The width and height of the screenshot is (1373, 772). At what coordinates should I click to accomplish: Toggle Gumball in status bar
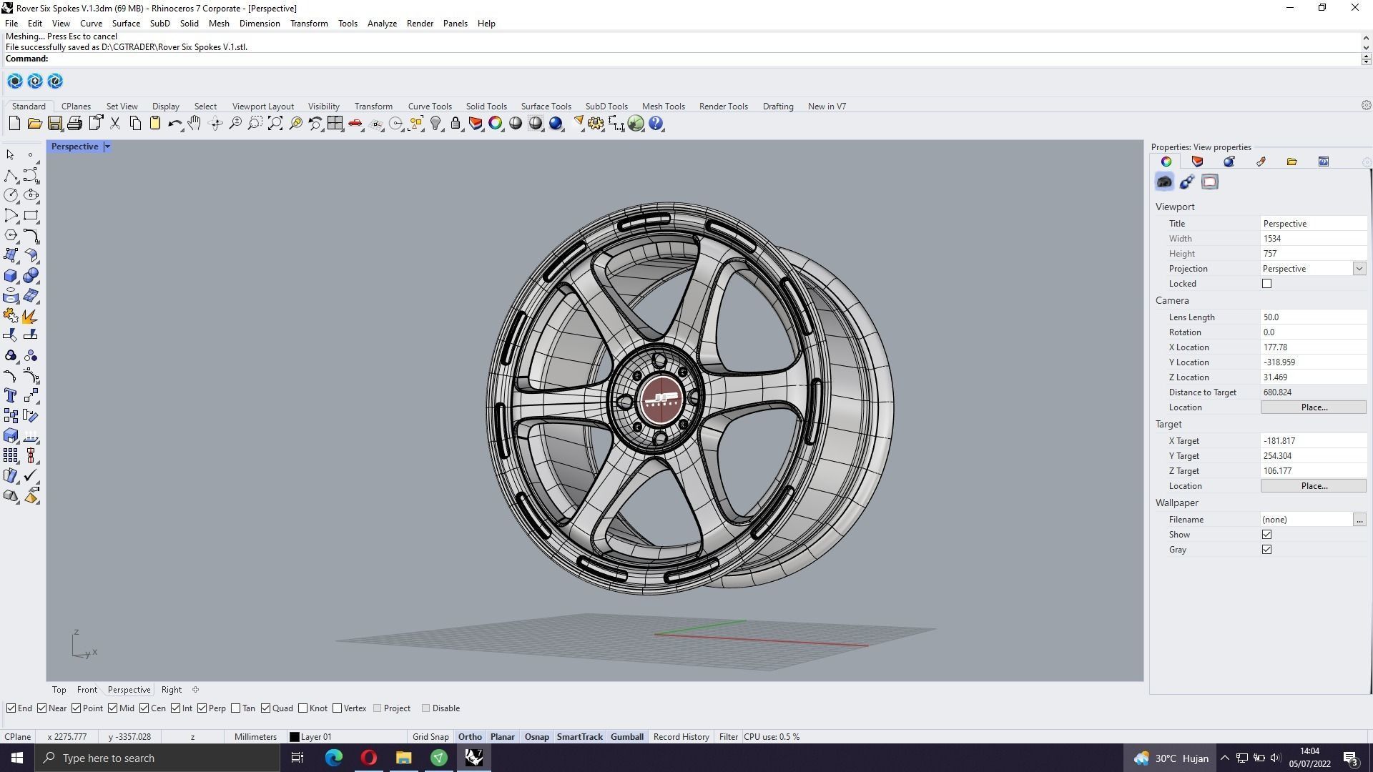tap(626, 737)
